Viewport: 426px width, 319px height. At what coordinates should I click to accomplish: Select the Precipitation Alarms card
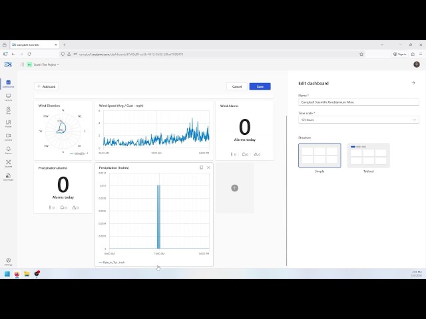coord(63,188)
